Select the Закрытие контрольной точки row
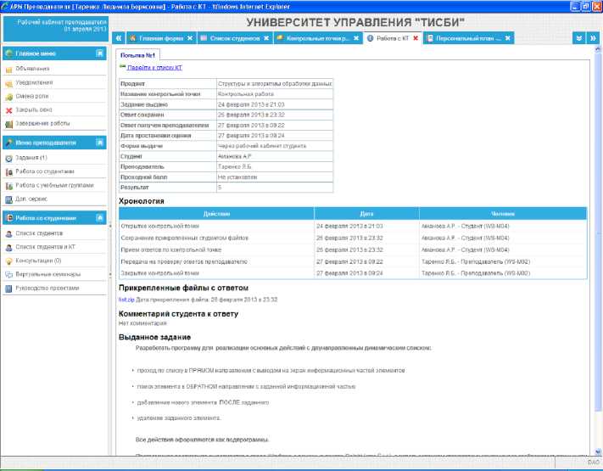This screenshot has height=471, width=603. pyautogui.click(x=353, y=273)
